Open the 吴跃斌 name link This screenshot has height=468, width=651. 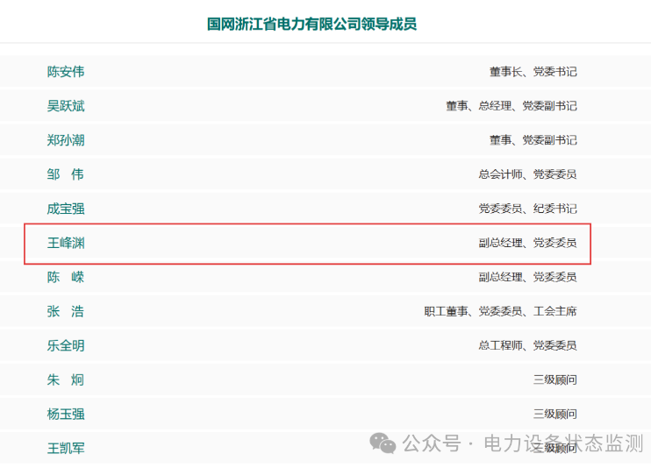[x=66, y=106]
